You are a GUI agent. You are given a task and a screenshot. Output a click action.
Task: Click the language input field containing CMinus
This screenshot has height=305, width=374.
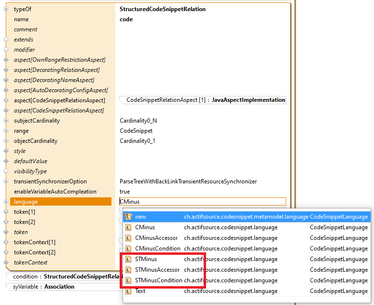pyautogui.click(x=202, y=202)
